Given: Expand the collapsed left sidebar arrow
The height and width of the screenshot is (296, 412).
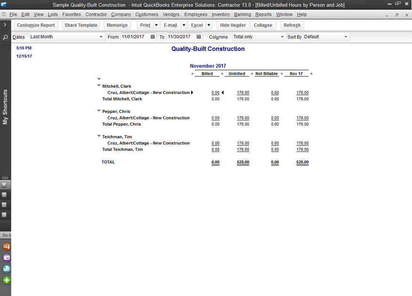Looking at the screenshot, I should tap(5, 24).
